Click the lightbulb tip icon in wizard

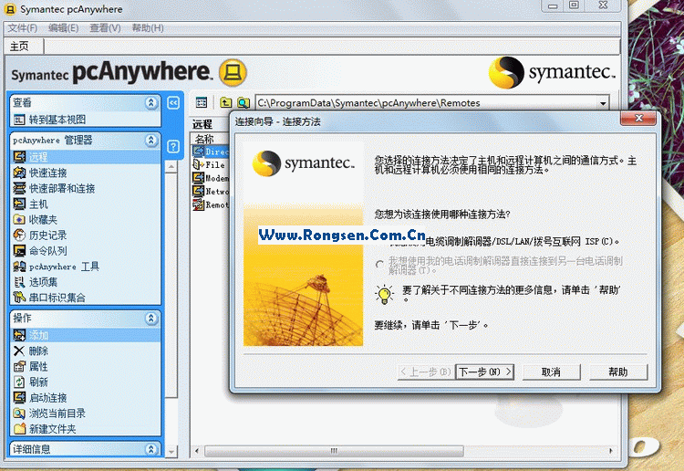pos(384,294)
